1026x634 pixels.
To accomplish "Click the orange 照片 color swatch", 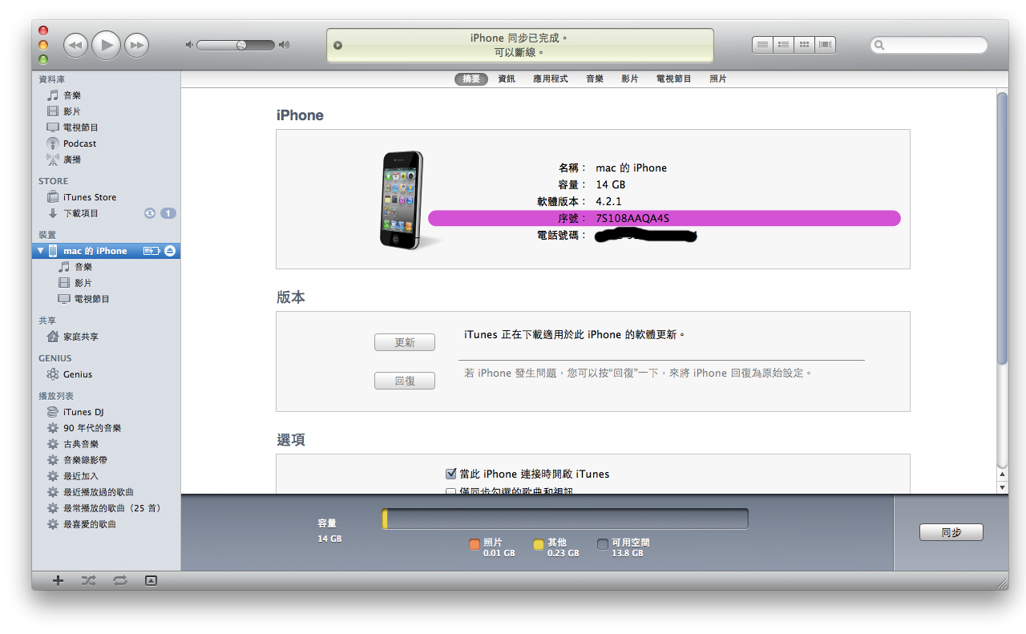I will point(475,545).
